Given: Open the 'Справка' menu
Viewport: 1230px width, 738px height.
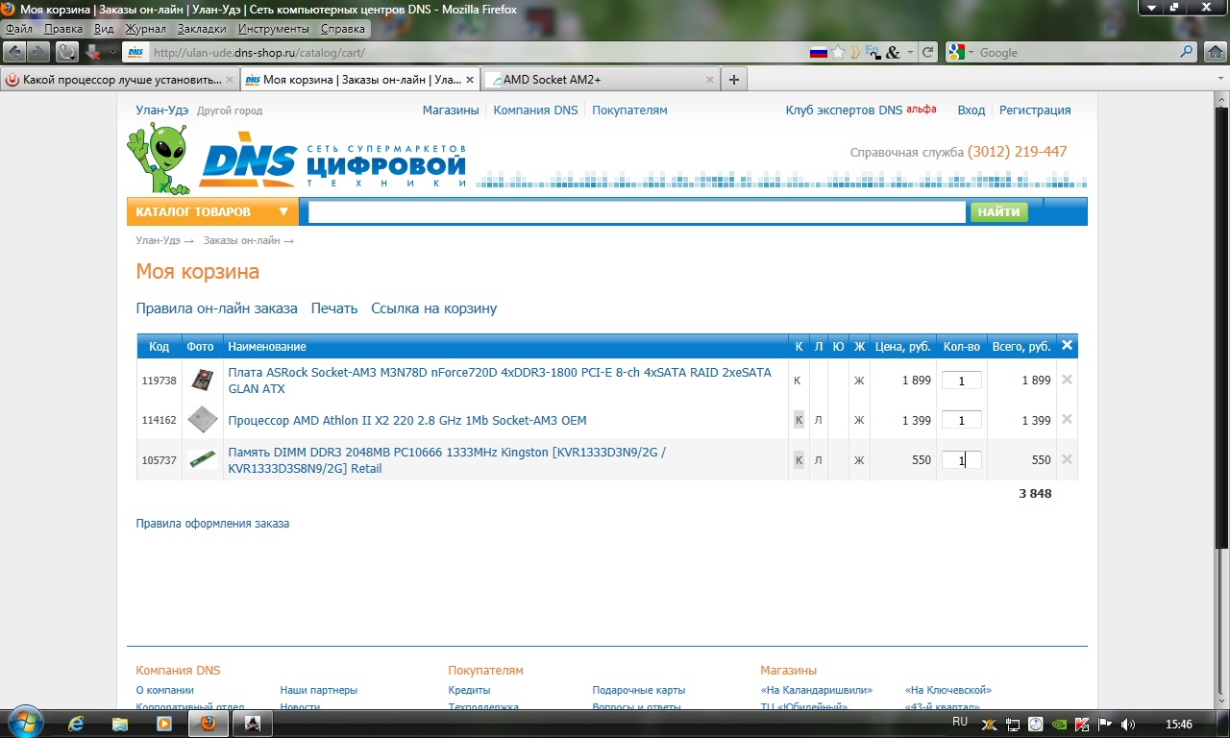Looking at the screenshot, I should (343, 29).
